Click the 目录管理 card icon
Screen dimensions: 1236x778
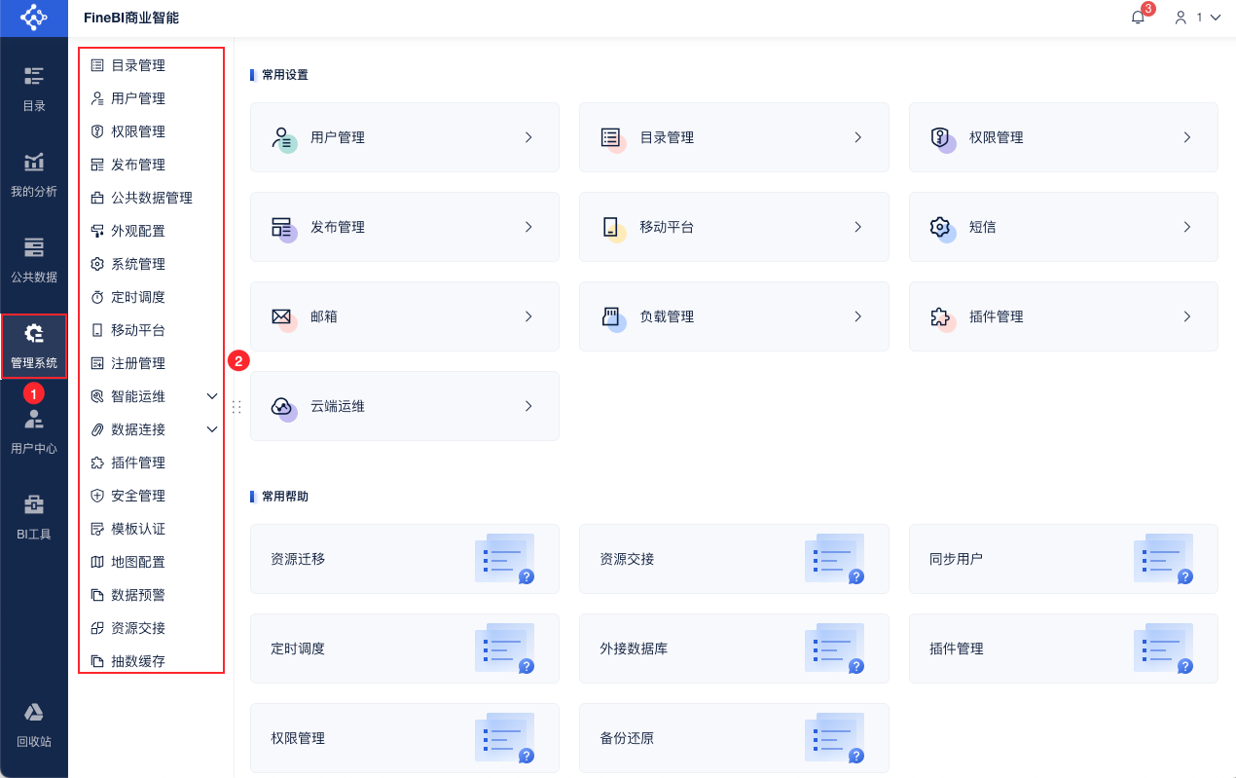(613, 139)
